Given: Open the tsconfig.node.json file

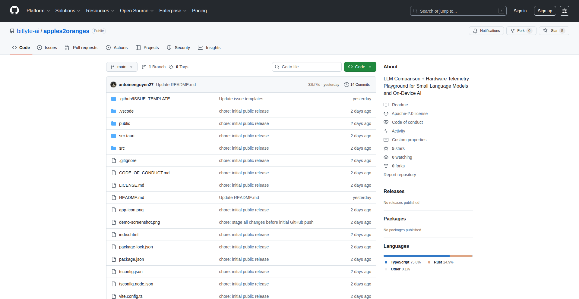Looking at the screenshot, I should (136, 284).
